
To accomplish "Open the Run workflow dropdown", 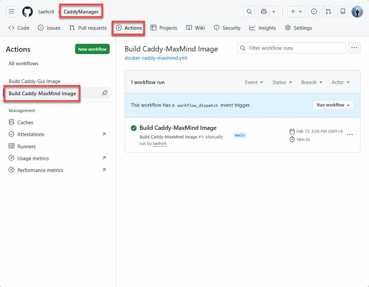I will (x=333, y=105).
